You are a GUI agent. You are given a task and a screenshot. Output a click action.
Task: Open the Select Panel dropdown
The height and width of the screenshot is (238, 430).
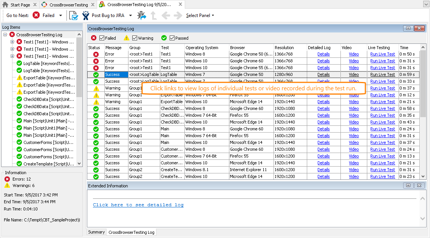200,15
